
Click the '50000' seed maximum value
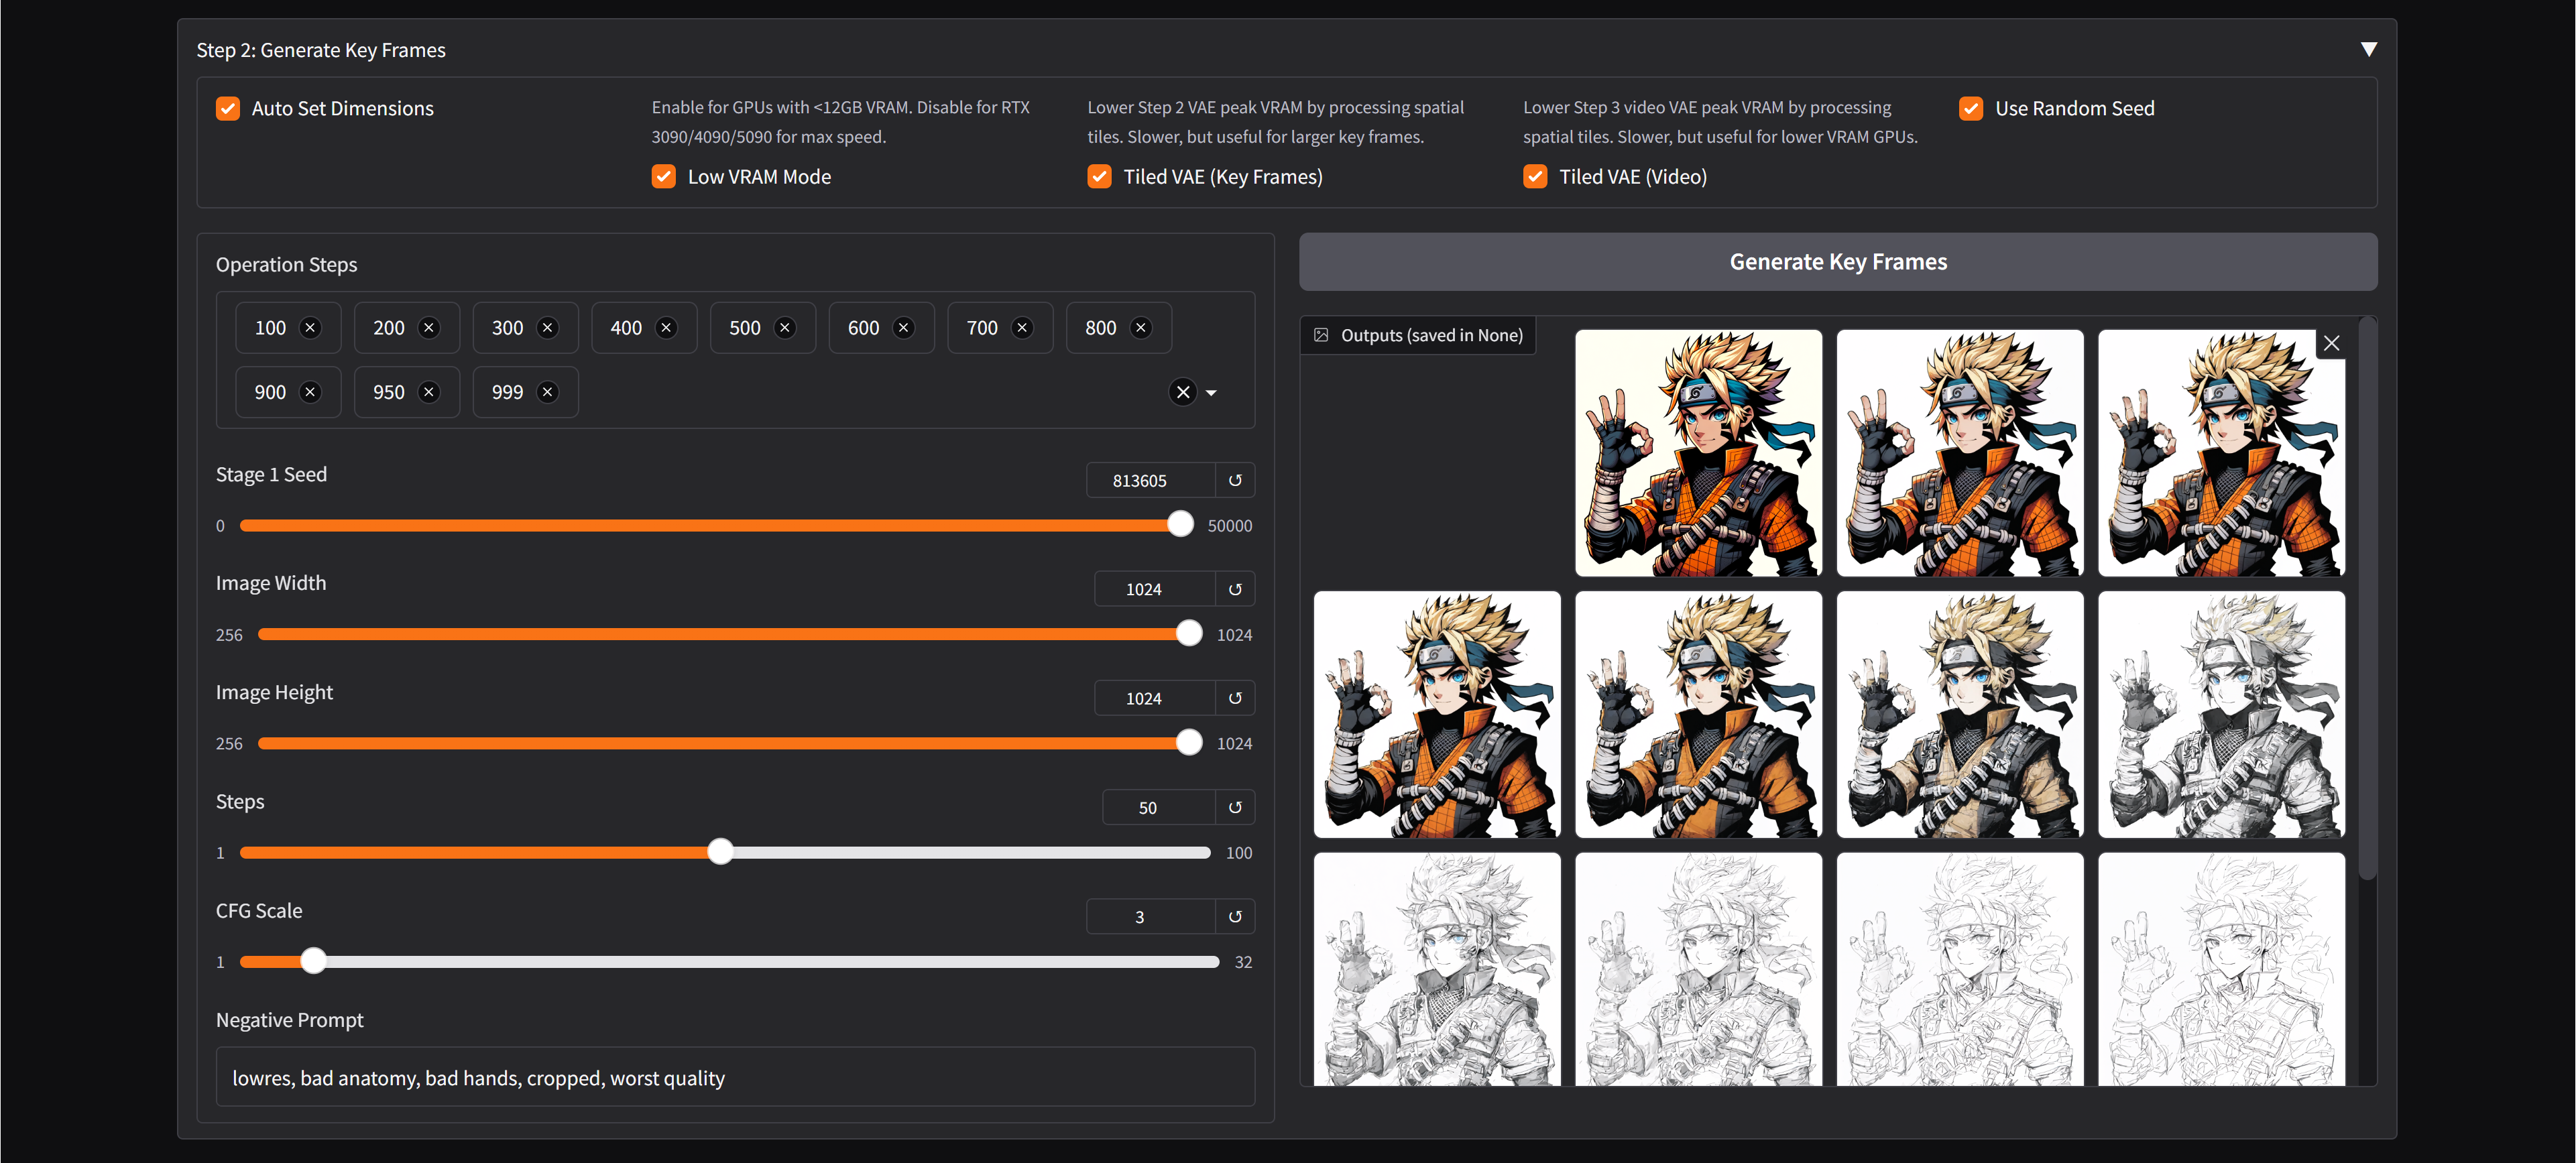point(1230,526)
